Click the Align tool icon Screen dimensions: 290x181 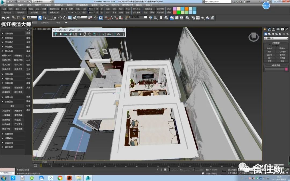tap(155, 18)
